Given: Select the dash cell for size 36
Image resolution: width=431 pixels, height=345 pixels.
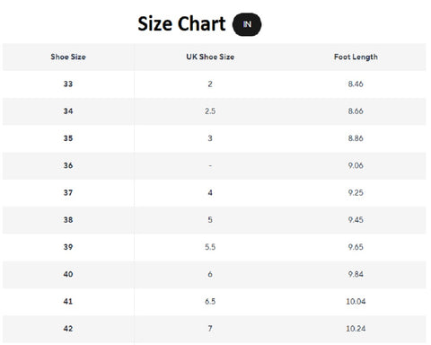Looking at the screenshot, I should tap(210, 165).
